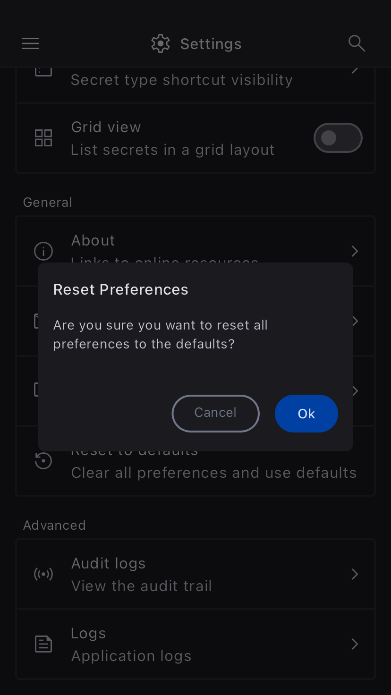Expand the About row chevron
The width and height of the screenshot is (391, 695).
coord(355,251)
